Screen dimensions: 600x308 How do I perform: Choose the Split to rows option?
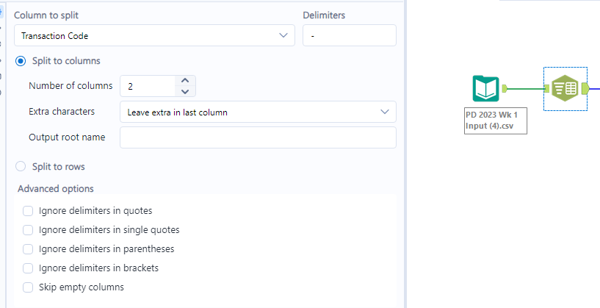(21, 167)
